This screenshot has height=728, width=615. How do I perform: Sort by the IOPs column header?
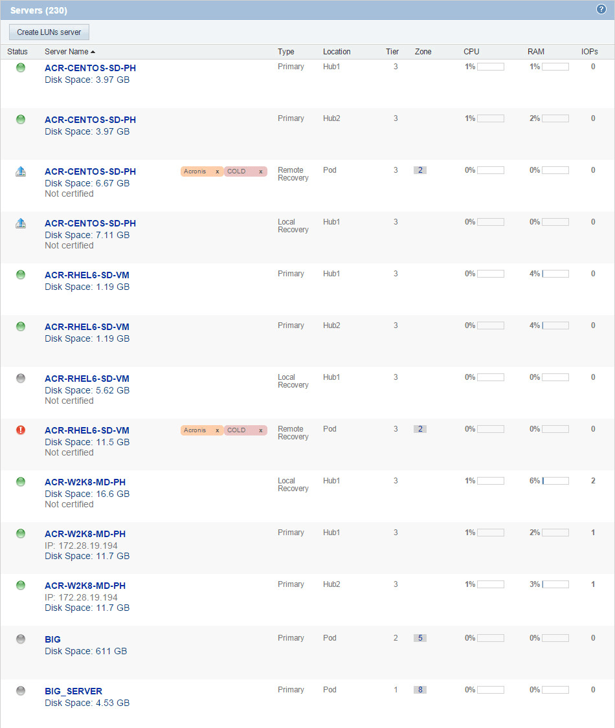(589, 52)
